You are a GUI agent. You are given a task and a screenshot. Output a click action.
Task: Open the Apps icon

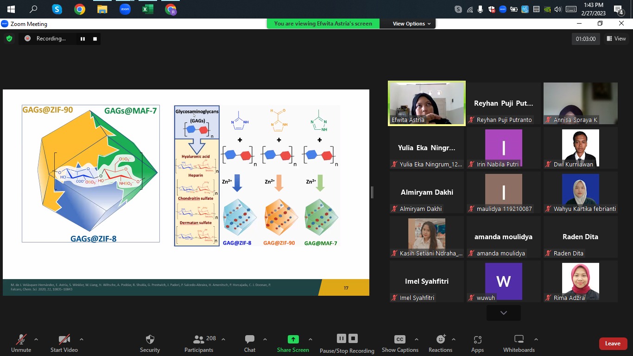click(477, 340)
